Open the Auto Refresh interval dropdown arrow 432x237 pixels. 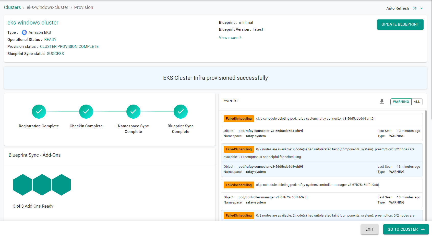[422, 8]
